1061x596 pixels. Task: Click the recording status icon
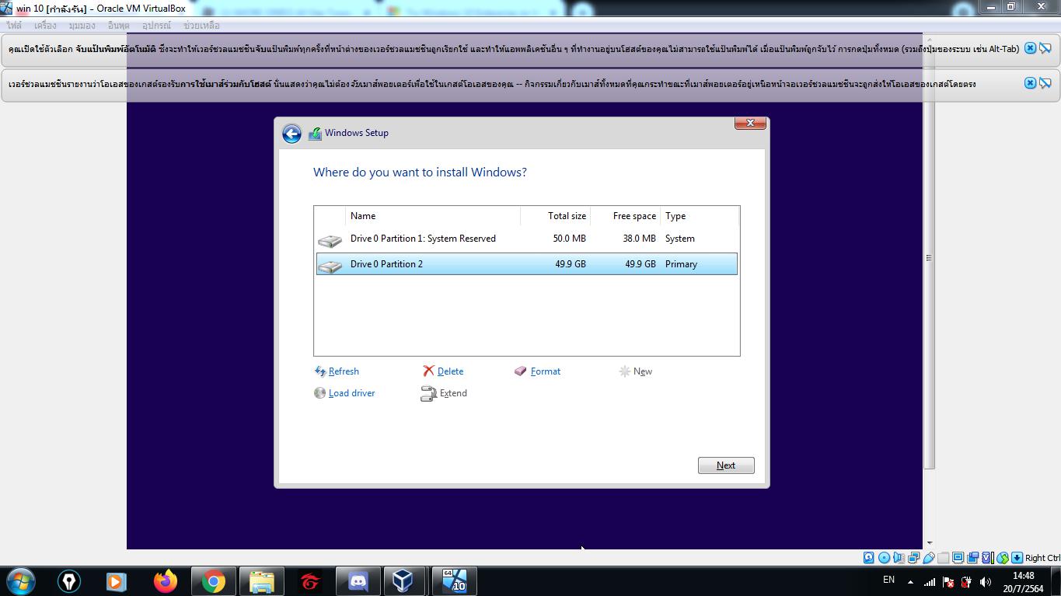pyautogui.click(x=972, y=558)
